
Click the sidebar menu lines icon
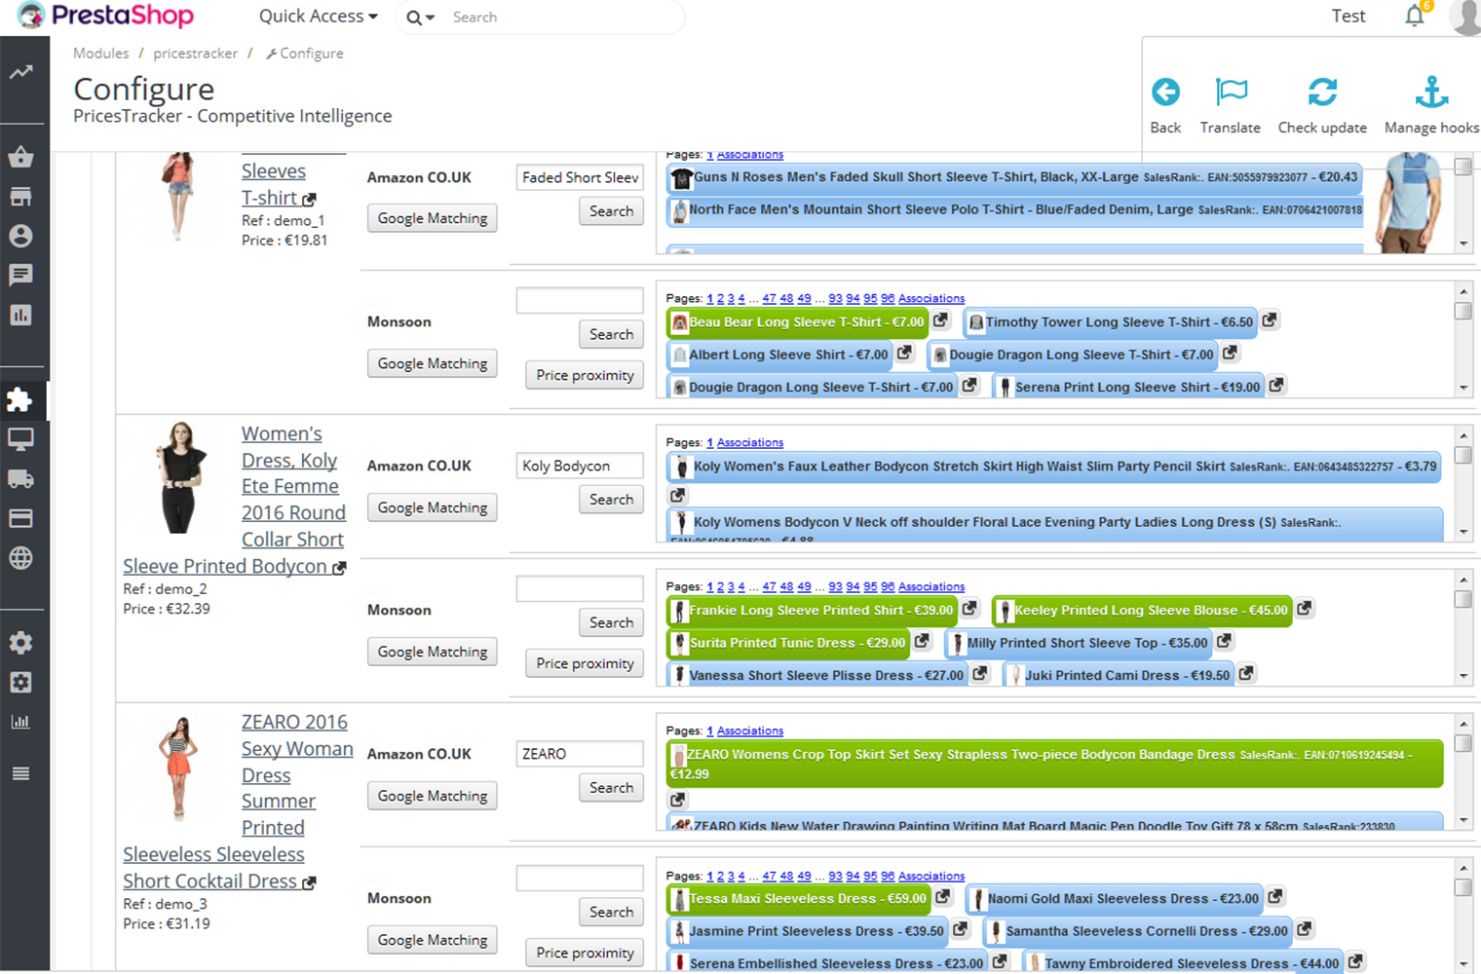[20, 773]
